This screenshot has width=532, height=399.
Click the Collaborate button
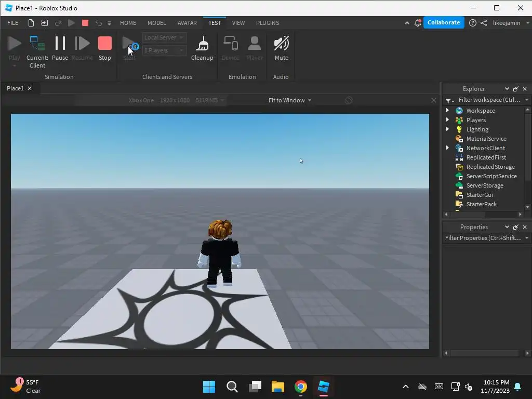tap(444, 22)
